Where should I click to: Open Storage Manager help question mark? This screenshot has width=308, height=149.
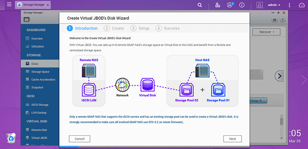pos(283,19)
